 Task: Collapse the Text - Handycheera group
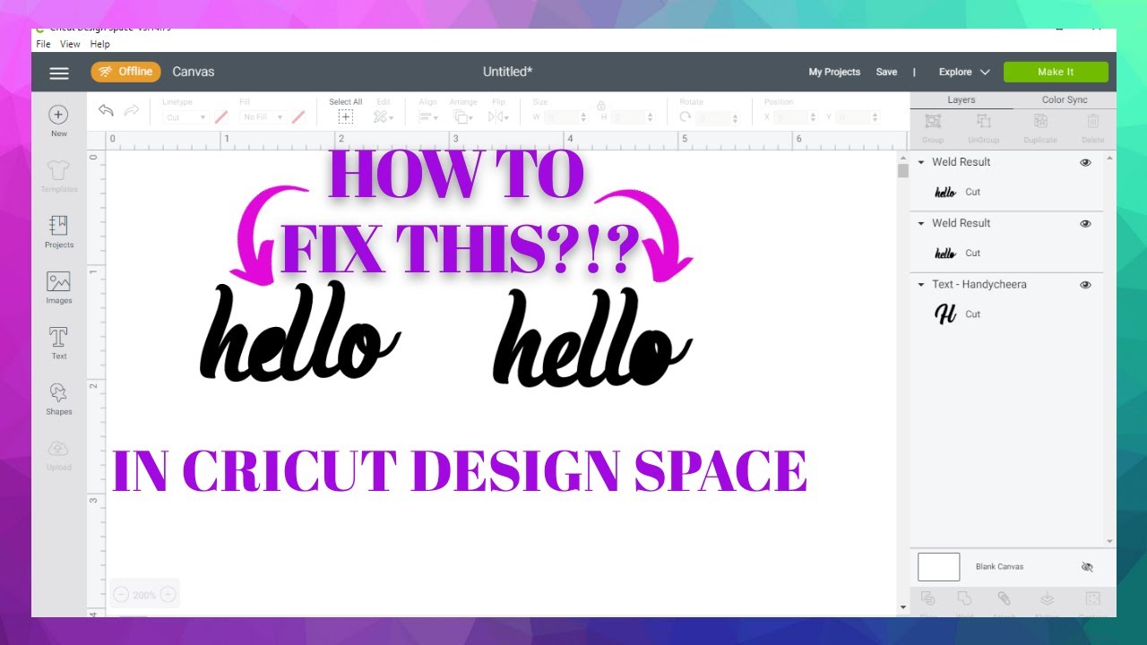click(921, 285)
